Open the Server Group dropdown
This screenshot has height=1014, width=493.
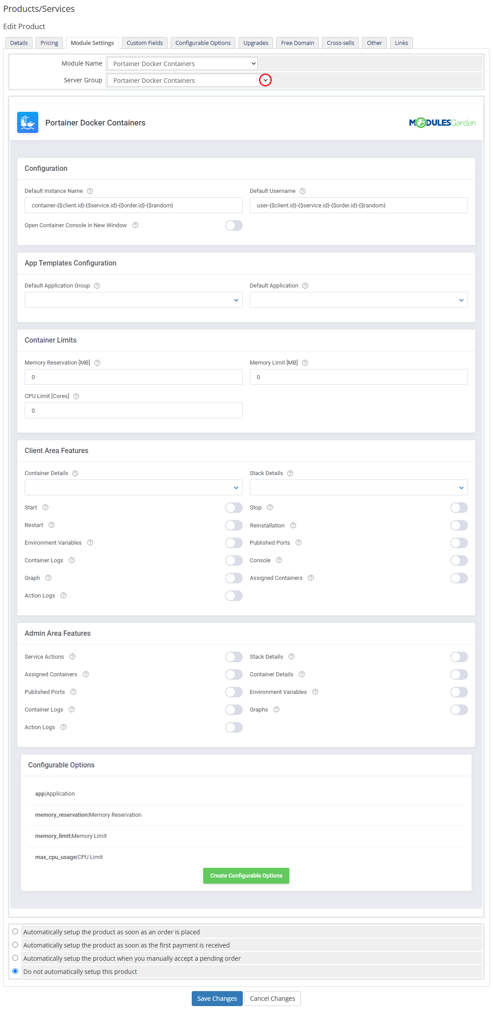click(x=189, y=80)
